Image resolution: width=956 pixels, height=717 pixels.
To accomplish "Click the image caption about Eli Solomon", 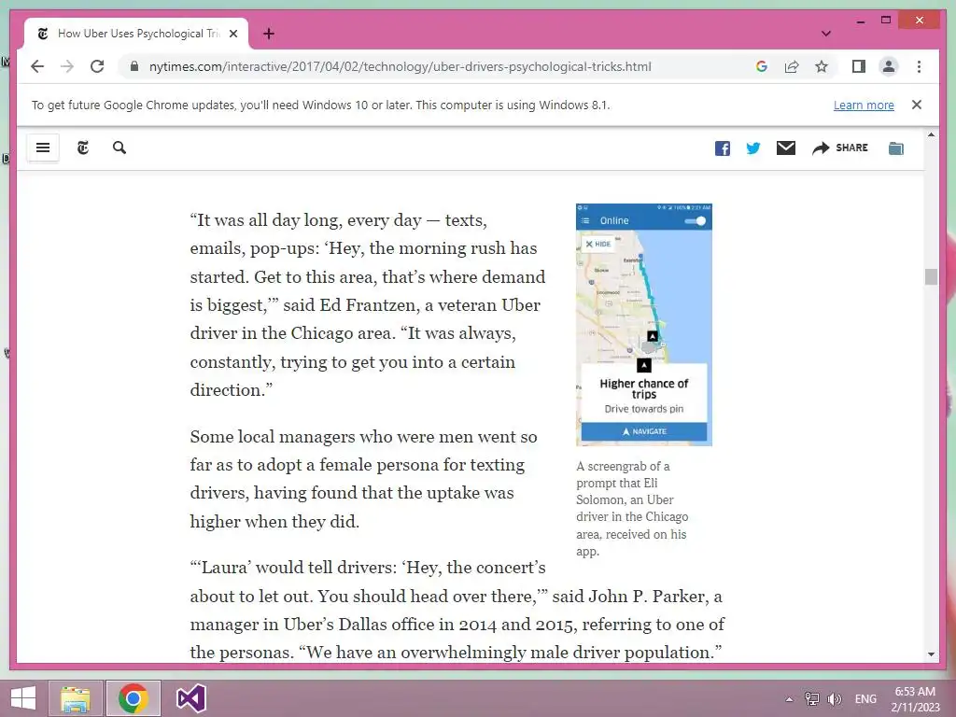I will tap(632, 509).
